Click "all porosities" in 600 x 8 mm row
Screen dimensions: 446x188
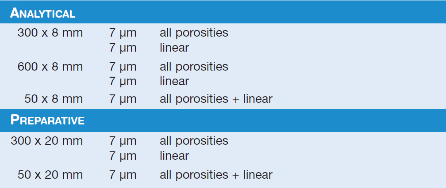coord(194,67)
